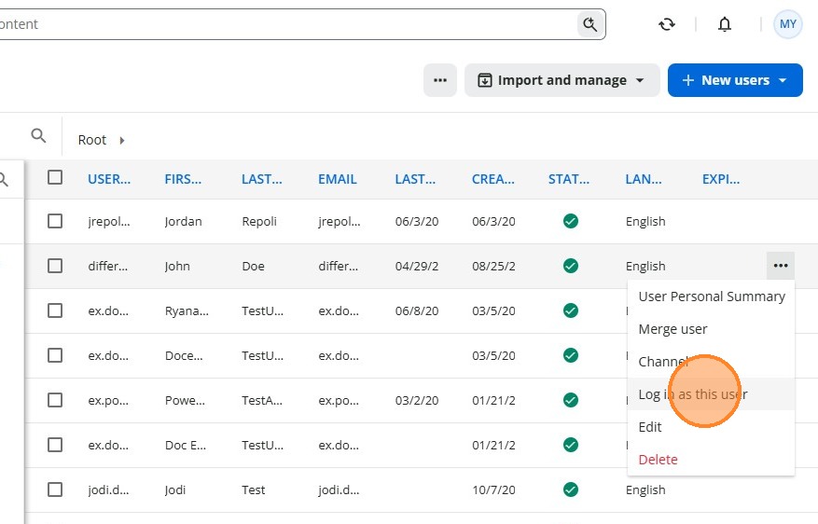818x524 pixels.
Task: Open the notifications bell
Action: click(x=725, y=24)
